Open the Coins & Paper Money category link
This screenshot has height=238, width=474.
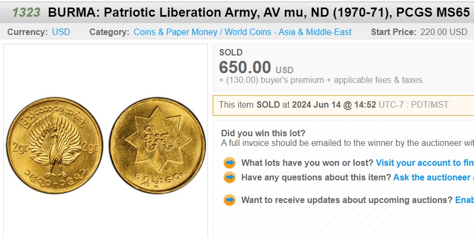pyautogui.click(x=176, y=32)
